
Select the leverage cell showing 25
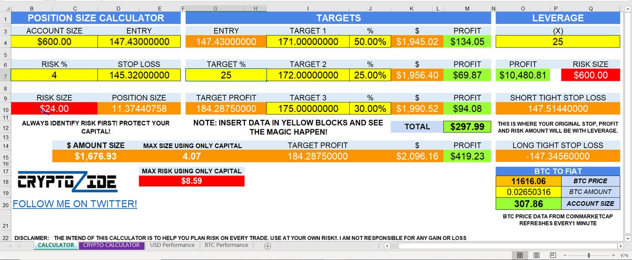tap(558, 41)
